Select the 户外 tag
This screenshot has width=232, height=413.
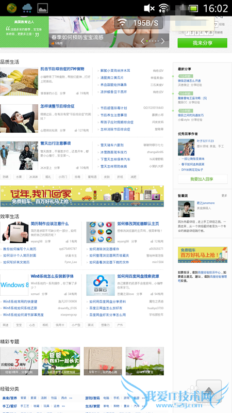[120, 325]
